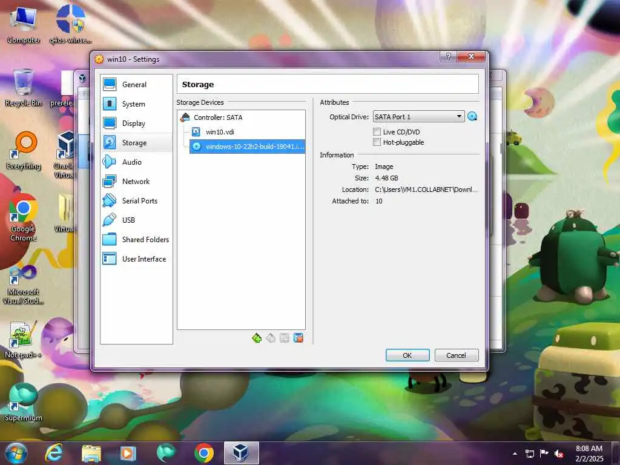Open Computer desktop icon
The height and width of the screenshot is (465, 620).
[23, 25]
